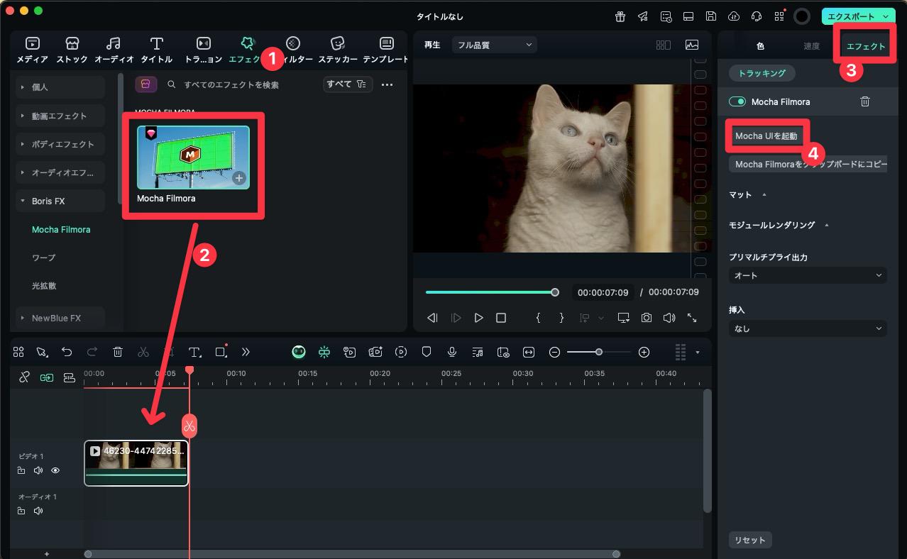Viewport: 907px width, 559px height.
Task: Click the user account avatar
Action: tap(802, 16)
